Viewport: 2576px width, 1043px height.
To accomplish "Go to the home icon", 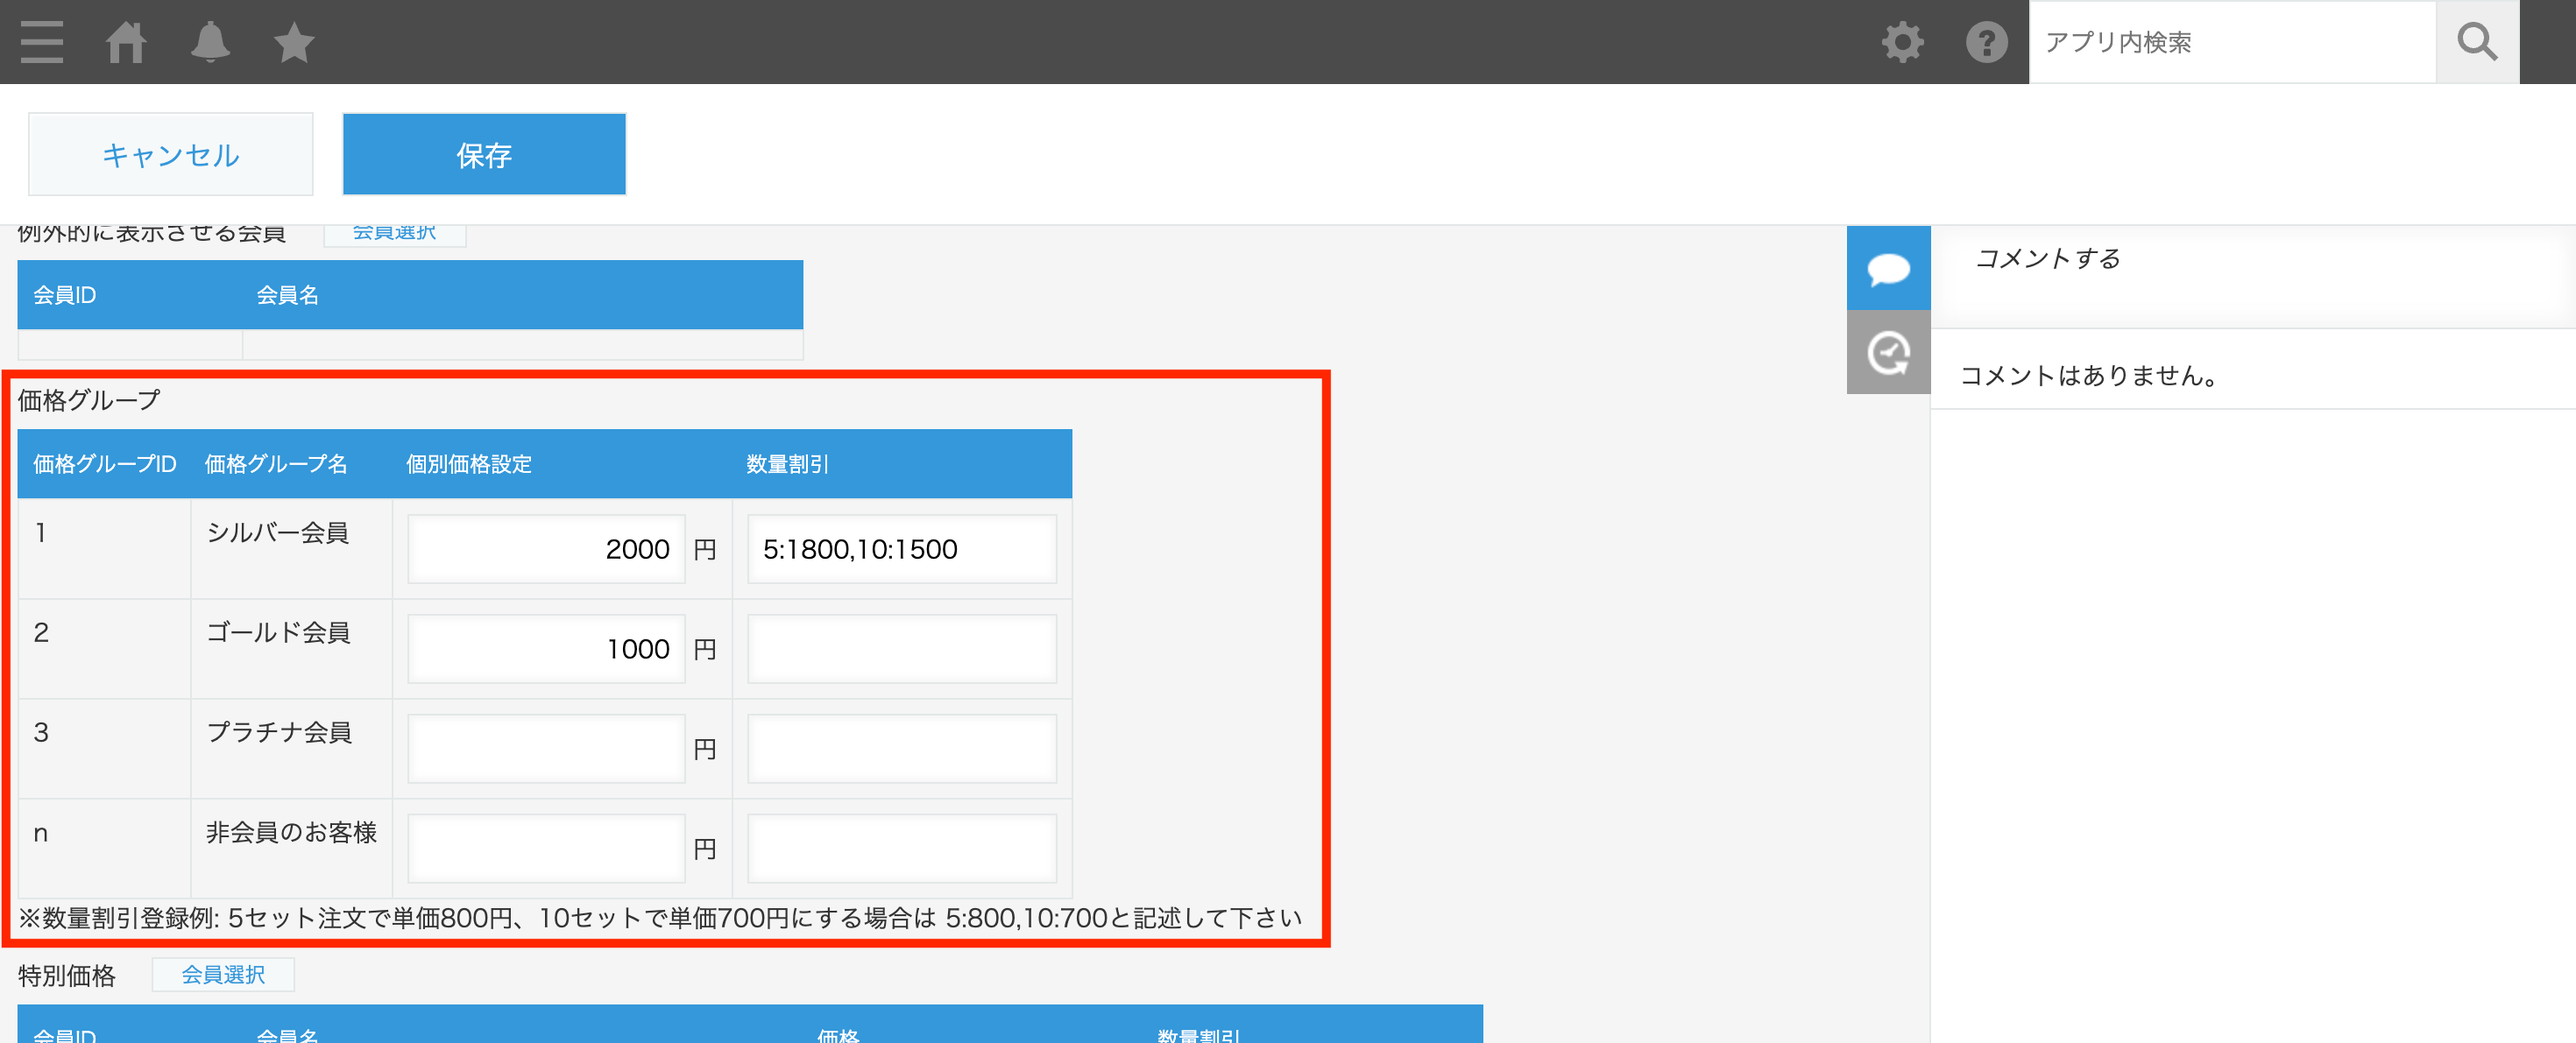I will (126, 42).
